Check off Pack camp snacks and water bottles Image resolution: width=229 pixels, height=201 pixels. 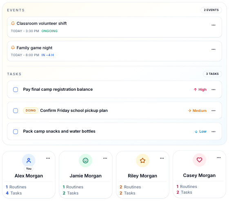pyautogui.click(x=16, y=131)
